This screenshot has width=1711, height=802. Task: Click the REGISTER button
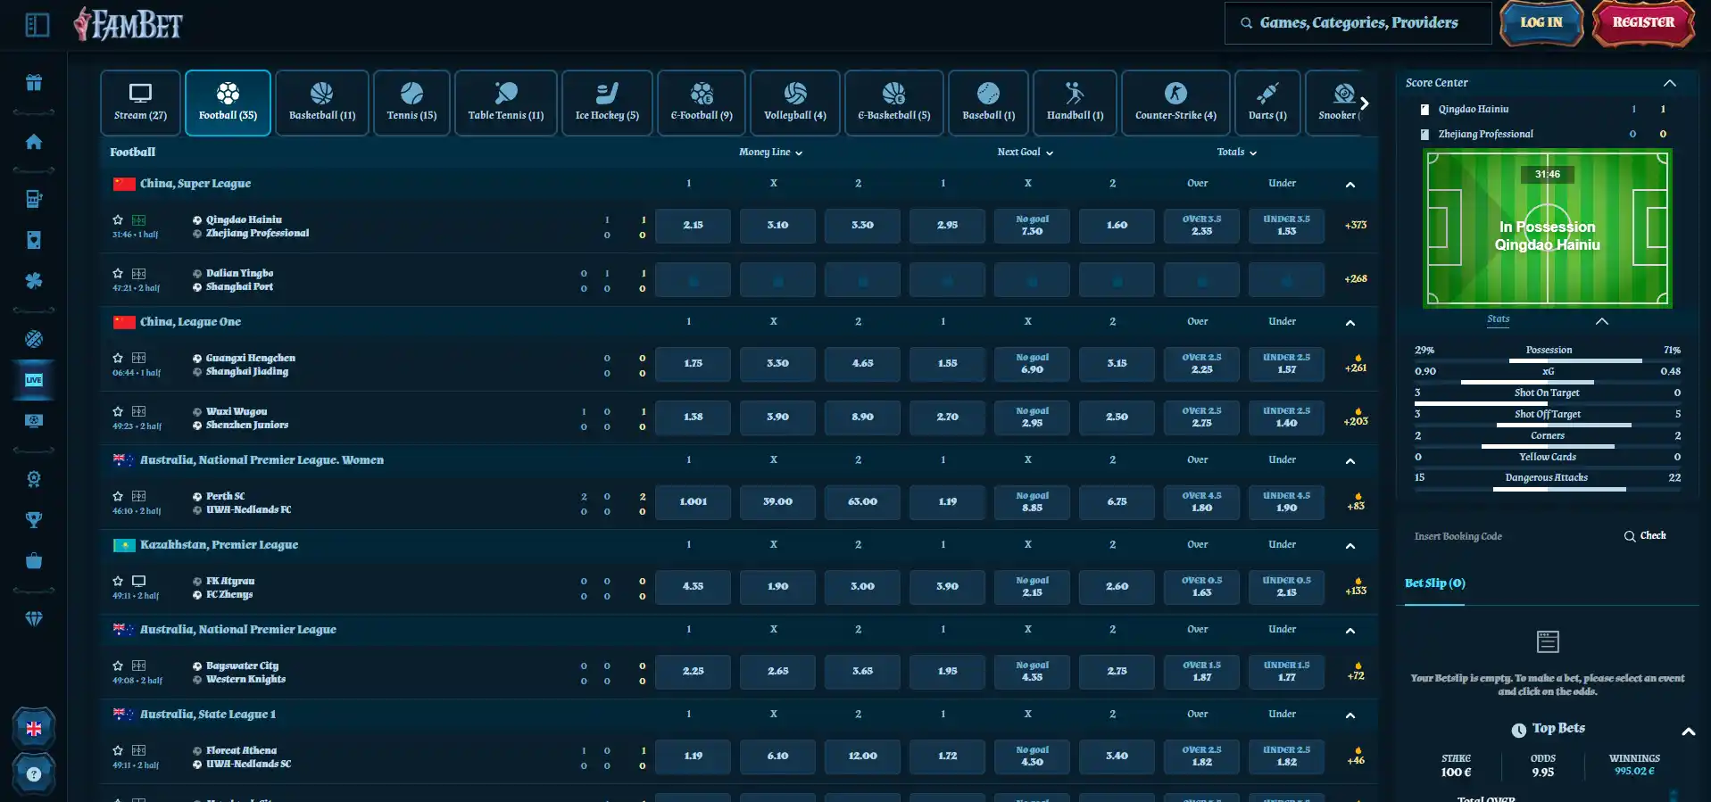coord(1643,22)
